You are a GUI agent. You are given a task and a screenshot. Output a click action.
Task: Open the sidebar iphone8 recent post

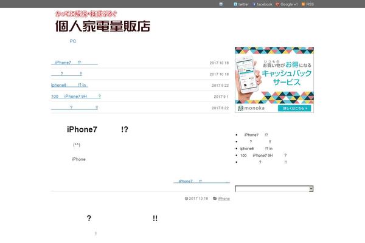[x=256, y=148]
